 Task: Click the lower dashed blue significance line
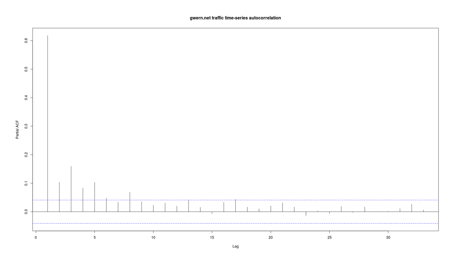pos(272,223)
